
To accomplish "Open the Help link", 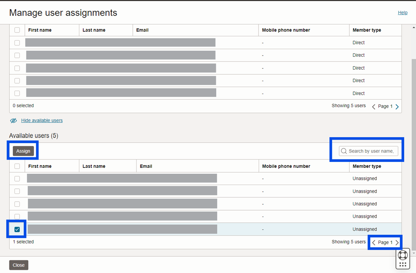I will point(402,13).
